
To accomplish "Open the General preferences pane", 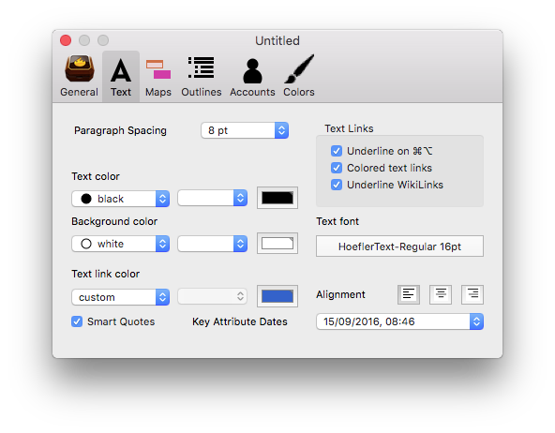I will pyautogui.click(x=80, y=76).
